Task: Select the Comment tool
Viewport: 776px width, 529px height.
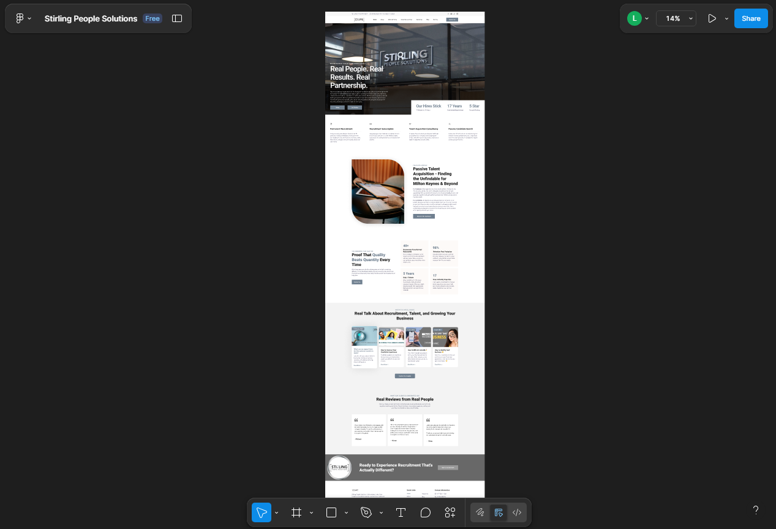Action: (x=426, y=512)
